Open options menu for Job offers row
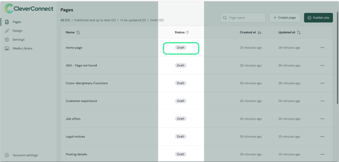 (x=322, y=119)
